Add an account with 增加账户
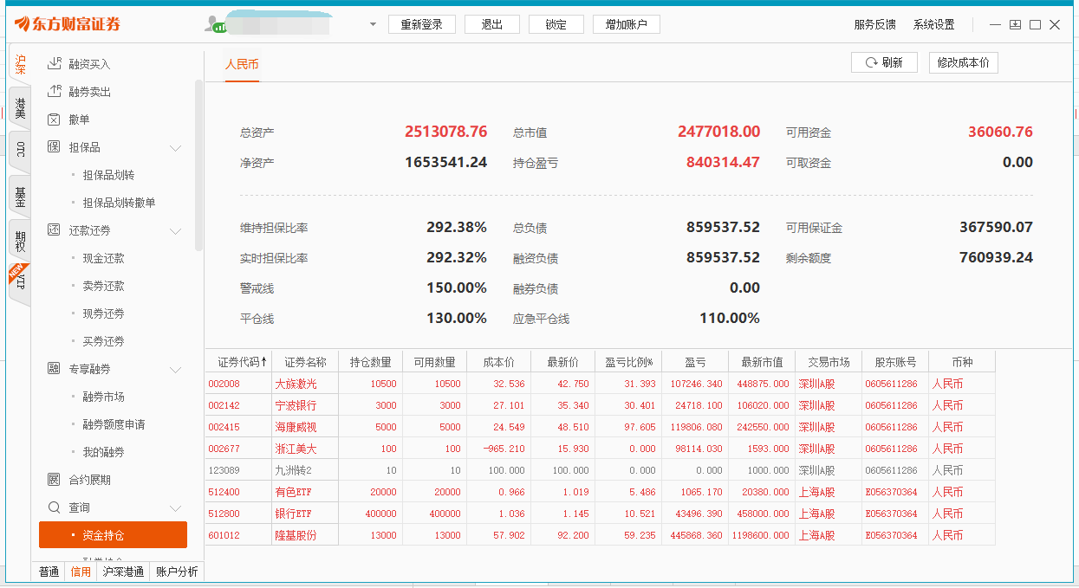Screen dimensions: 1079x588 (626, 24)
